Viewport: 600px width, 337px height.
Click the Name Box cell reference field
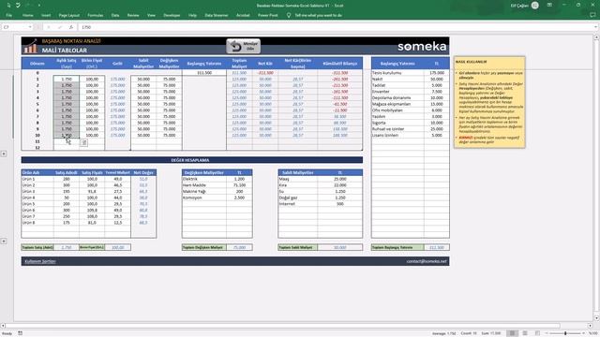tap(15, 27)
